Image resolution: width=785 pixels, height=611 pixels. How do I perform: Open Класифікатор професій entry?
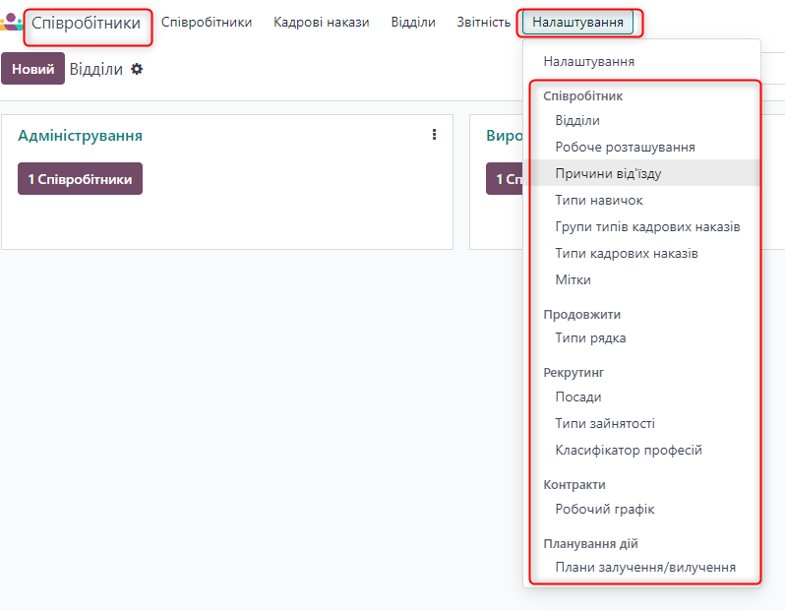point(641,451)
